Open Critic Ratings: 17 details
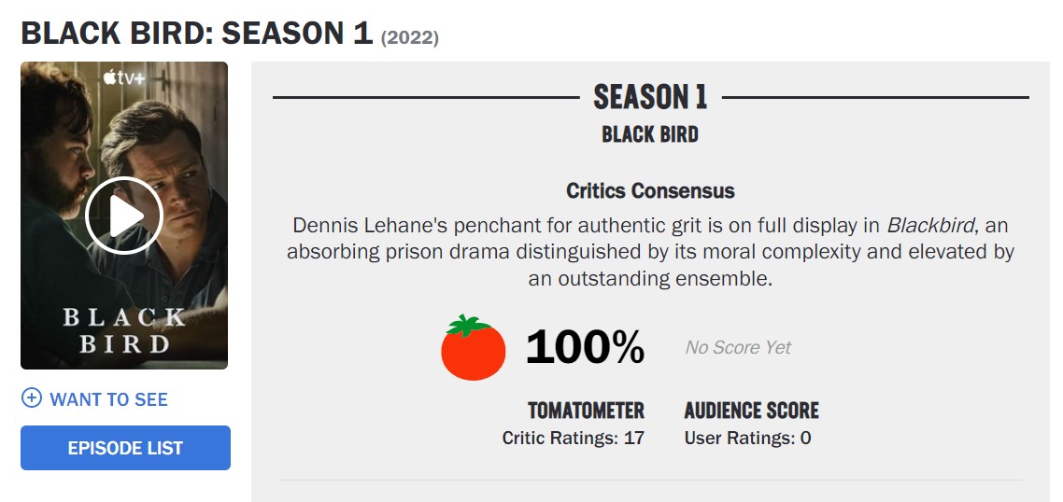Viewport: 1063px width, 502px height. 573,438
